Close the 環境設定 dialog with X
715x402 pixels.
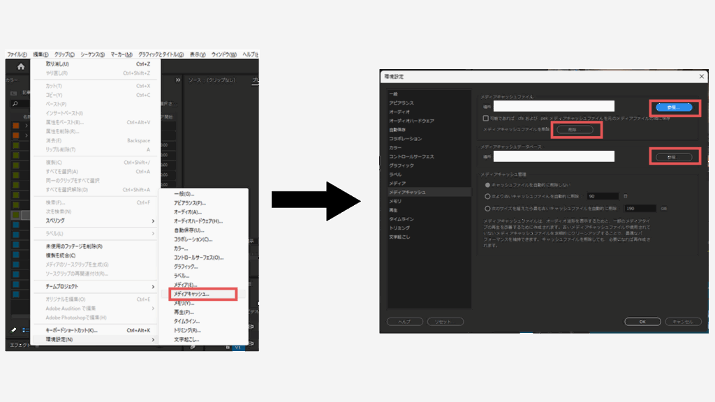pos(702,76)
